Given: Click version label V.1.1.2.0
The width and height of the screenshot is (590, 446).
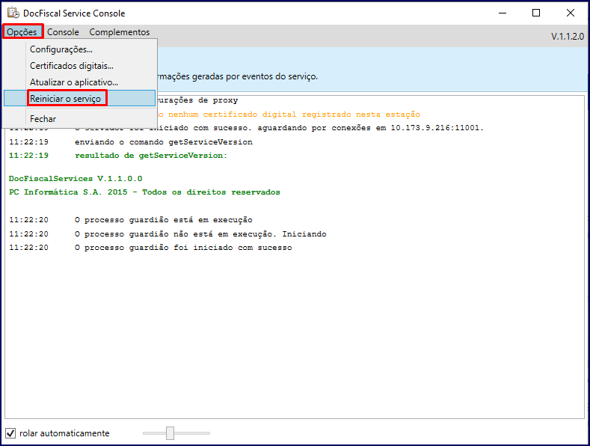Looking at the screenshot, I should tap(568, 37).
